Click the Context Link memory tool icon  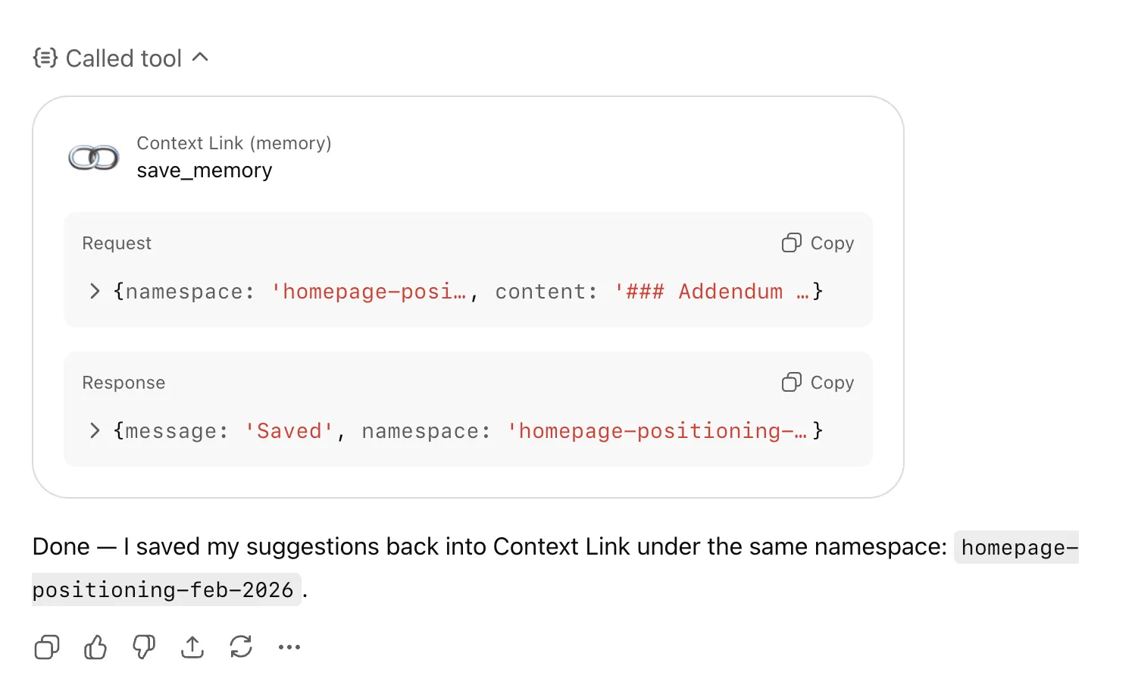point(93,157)
